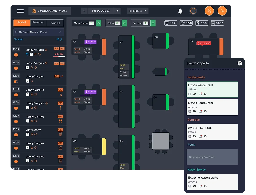Toggle the Terrace lock
The height and width of the screenshot is (195, 256).
pos(153,23)
